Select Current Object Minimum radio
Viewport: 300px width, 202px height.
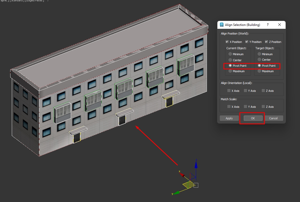click(230, 54)
